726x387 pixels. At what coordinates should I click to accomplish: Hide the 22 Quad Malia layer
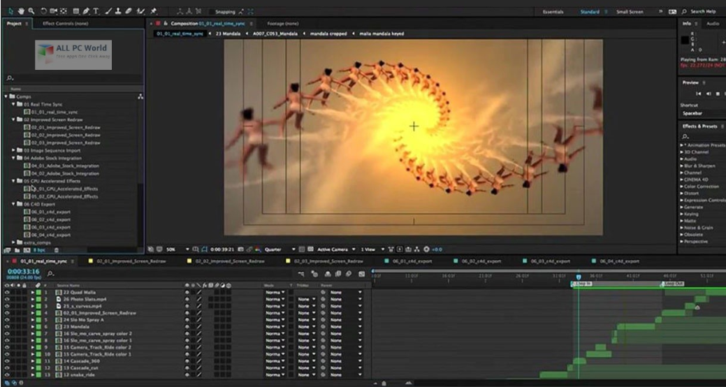point(7,291)
